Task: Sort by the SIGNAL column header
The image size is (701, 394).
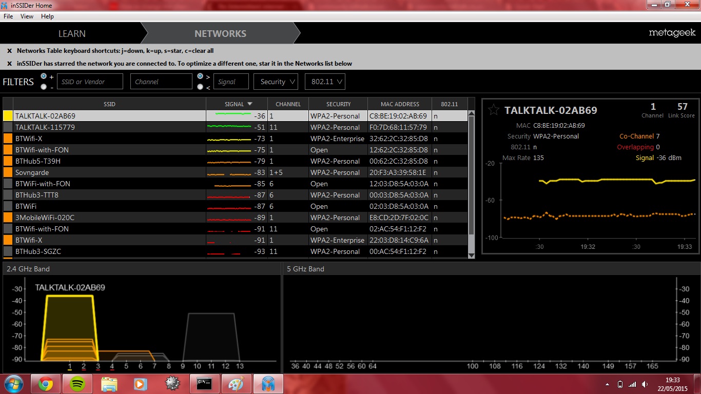Action: point(237,104)
